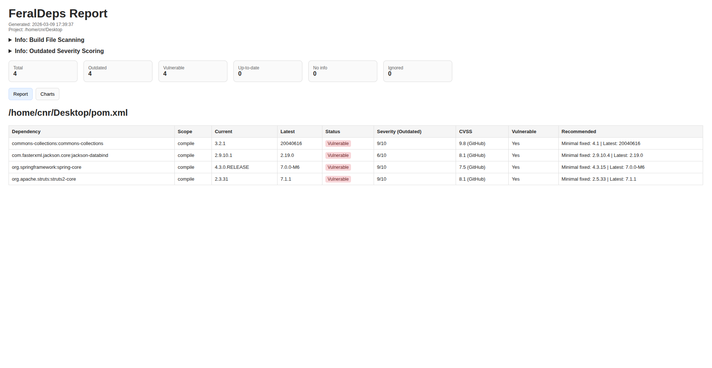The height and width of the screenshot is (368, 712).
Task: Click the Minimal fixed: 4.3.15 recommendation
Action: (x=603, y=167)
